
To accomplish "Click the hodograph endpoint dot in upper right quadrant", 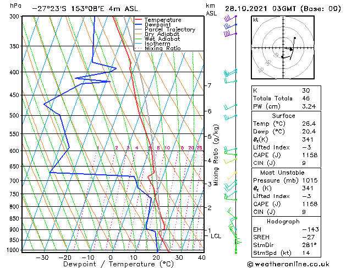I will tap(295, 38).
